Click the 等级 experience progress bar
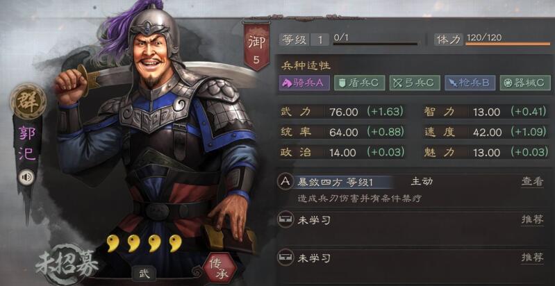Image resolution: width=555 pixels, height=286 pixels. (x=375, y=44)
